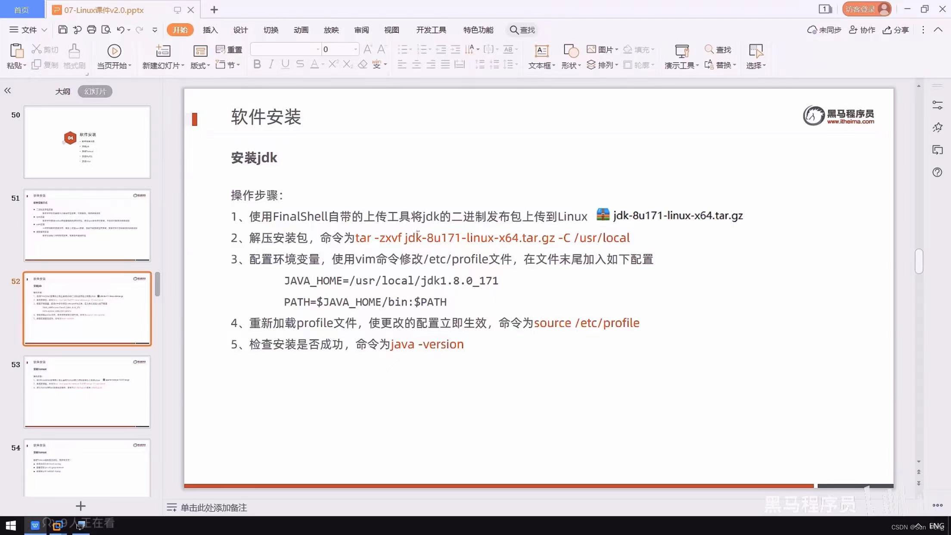Screen dimensions: 951x535
Task: Toggle justify text alignment
Action: (445, 64)
